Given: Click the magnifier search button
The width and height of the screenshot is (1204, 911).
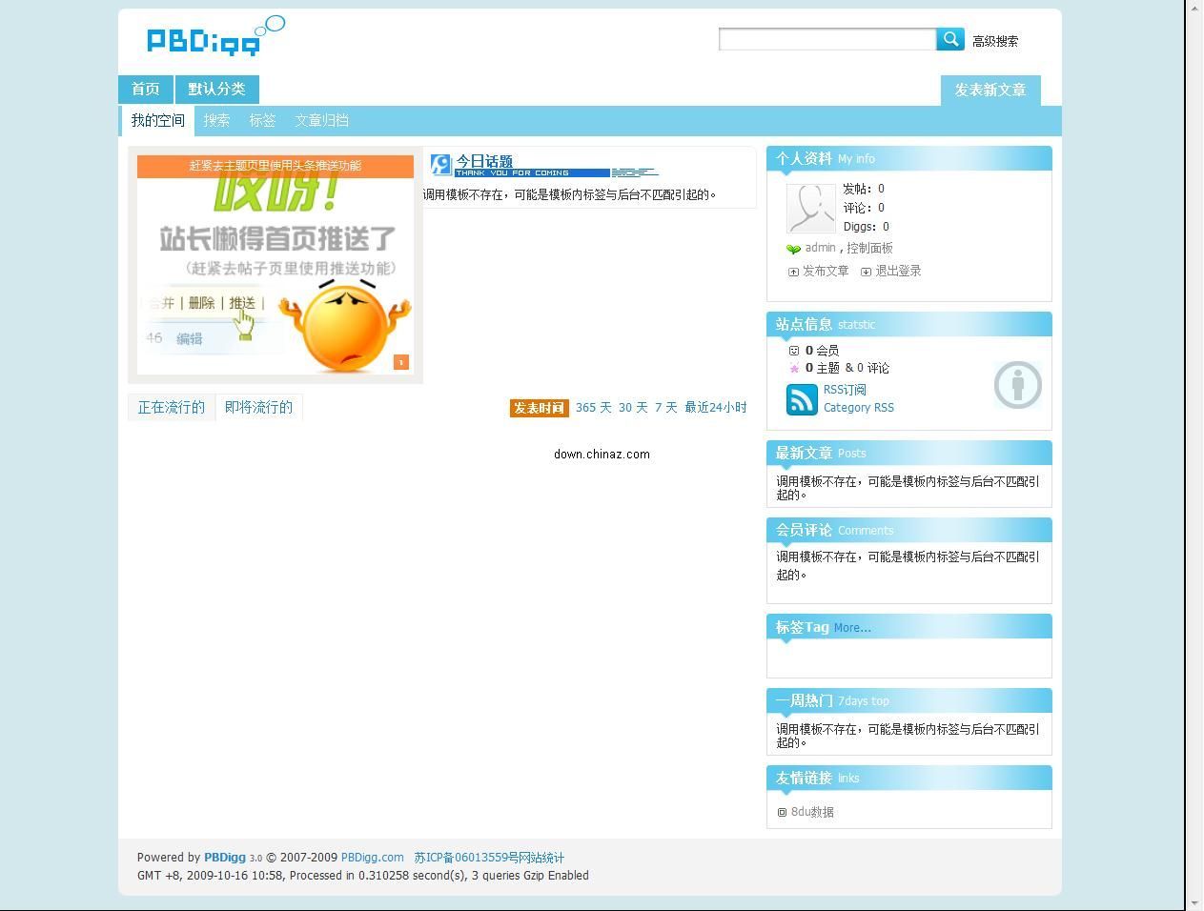Looking at the screenshot, I should click(x=950, y=38).
